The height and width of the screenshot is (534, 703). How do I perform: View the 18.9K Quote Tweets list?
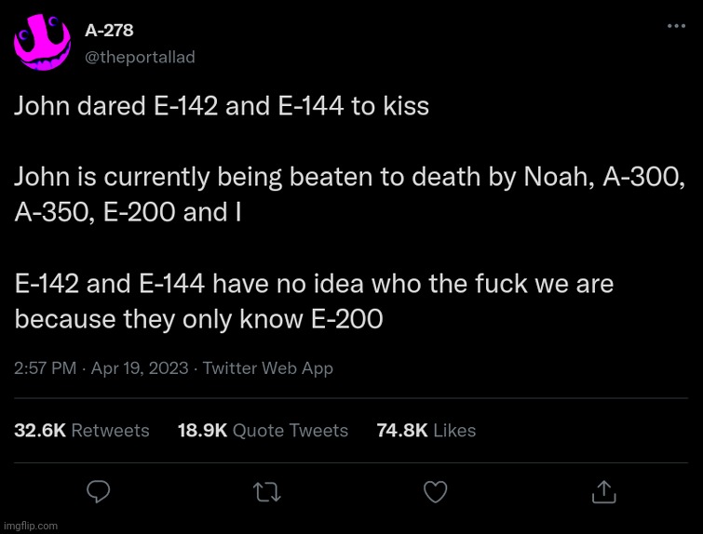click(263, 430)
